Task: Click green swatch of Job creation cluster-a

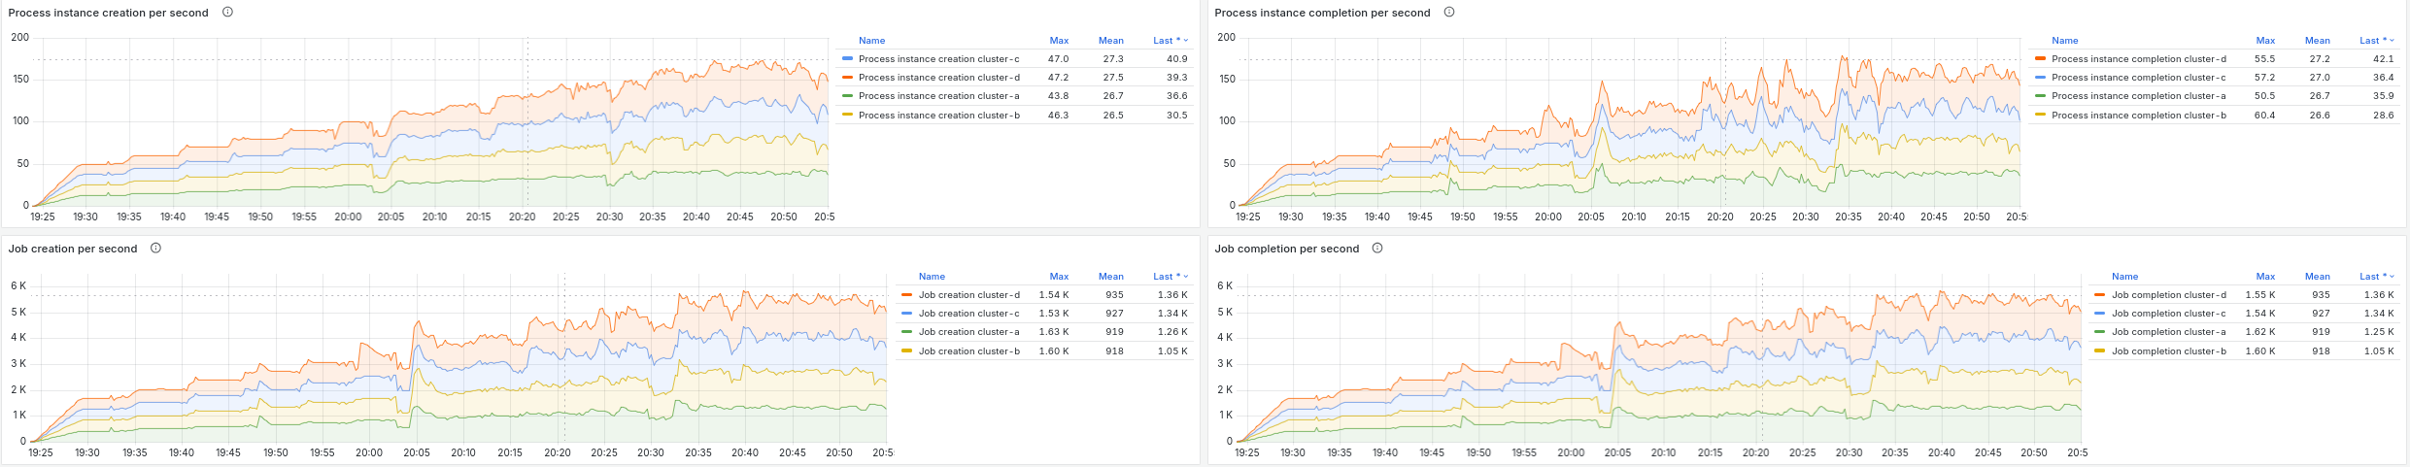Action: click(907, 331)
